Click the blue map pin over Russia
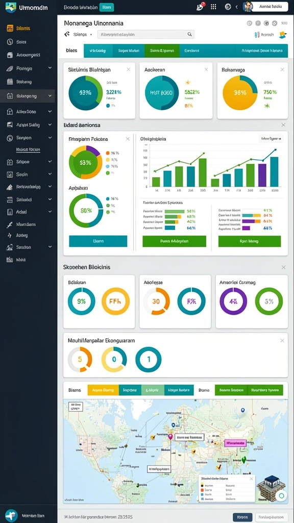Screen dimensions: 294x523 [242, 410]
